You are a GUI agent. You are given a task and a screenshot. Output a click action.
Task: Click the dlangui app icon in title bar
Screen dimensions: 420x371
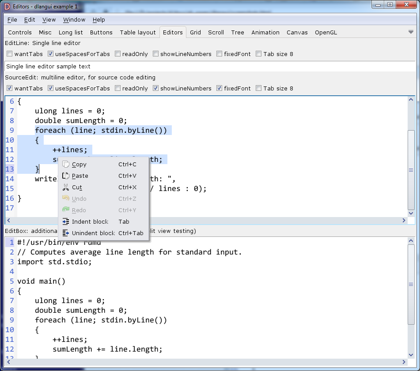click(7, 6)
